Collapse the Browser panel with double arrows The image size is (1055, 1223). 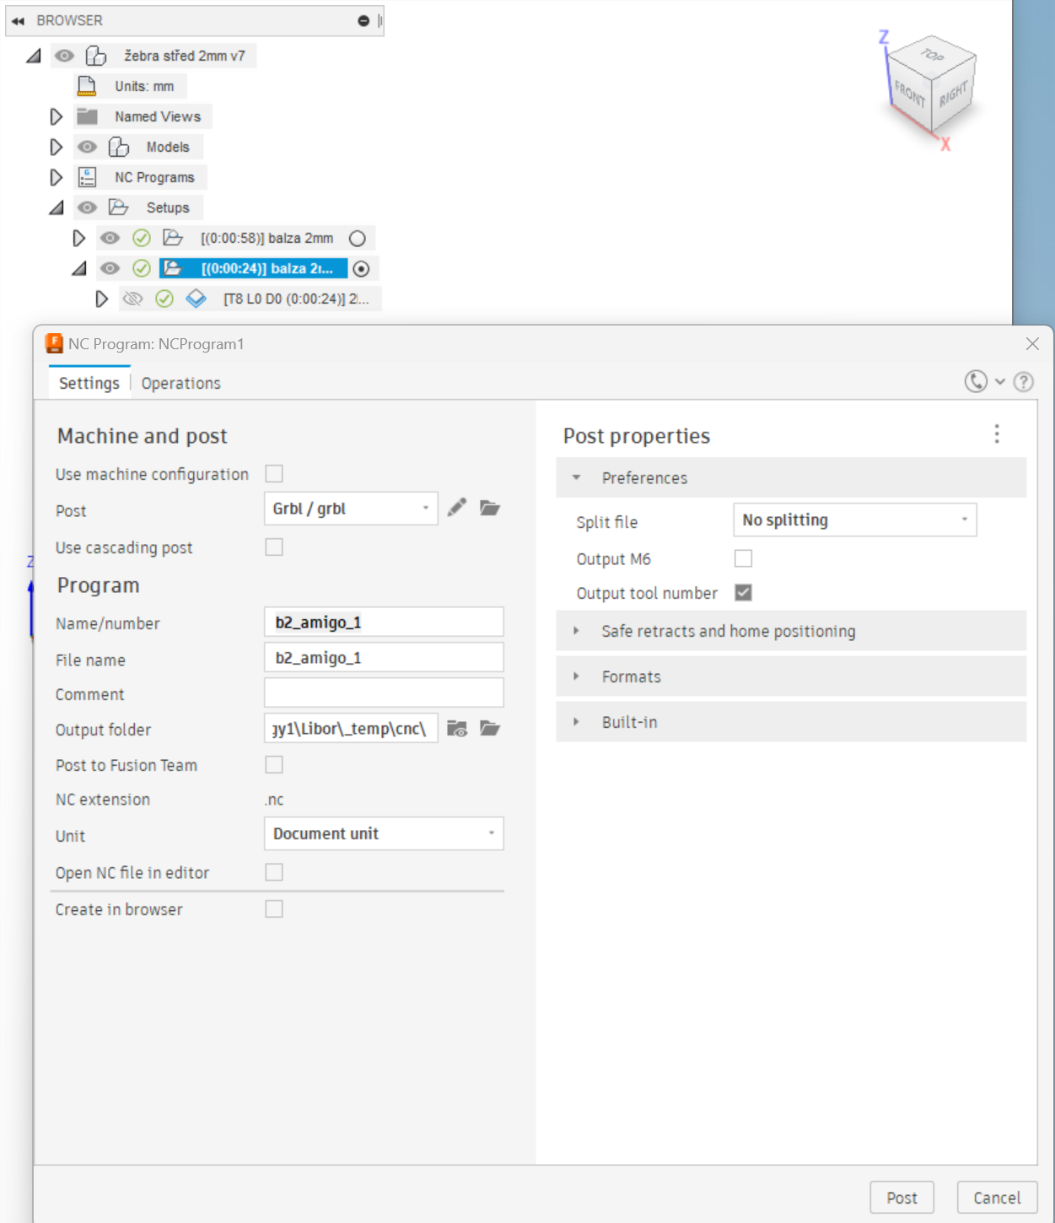[x=18, y=21]
